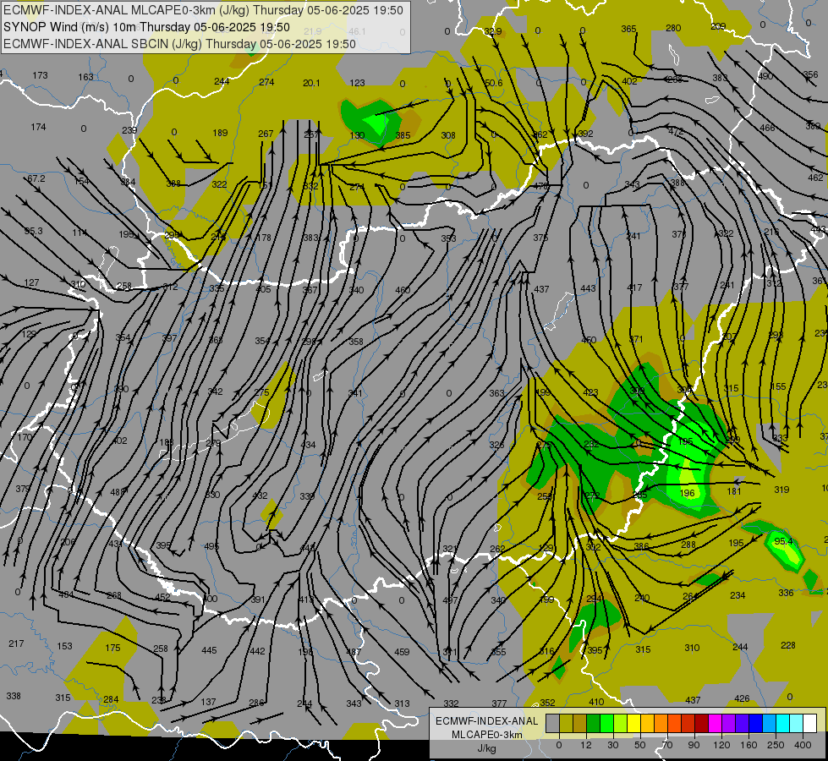Click the 181 value on the map
Image resolution: width=828 pixels, height=761 pixels.
tap(734, 491)
